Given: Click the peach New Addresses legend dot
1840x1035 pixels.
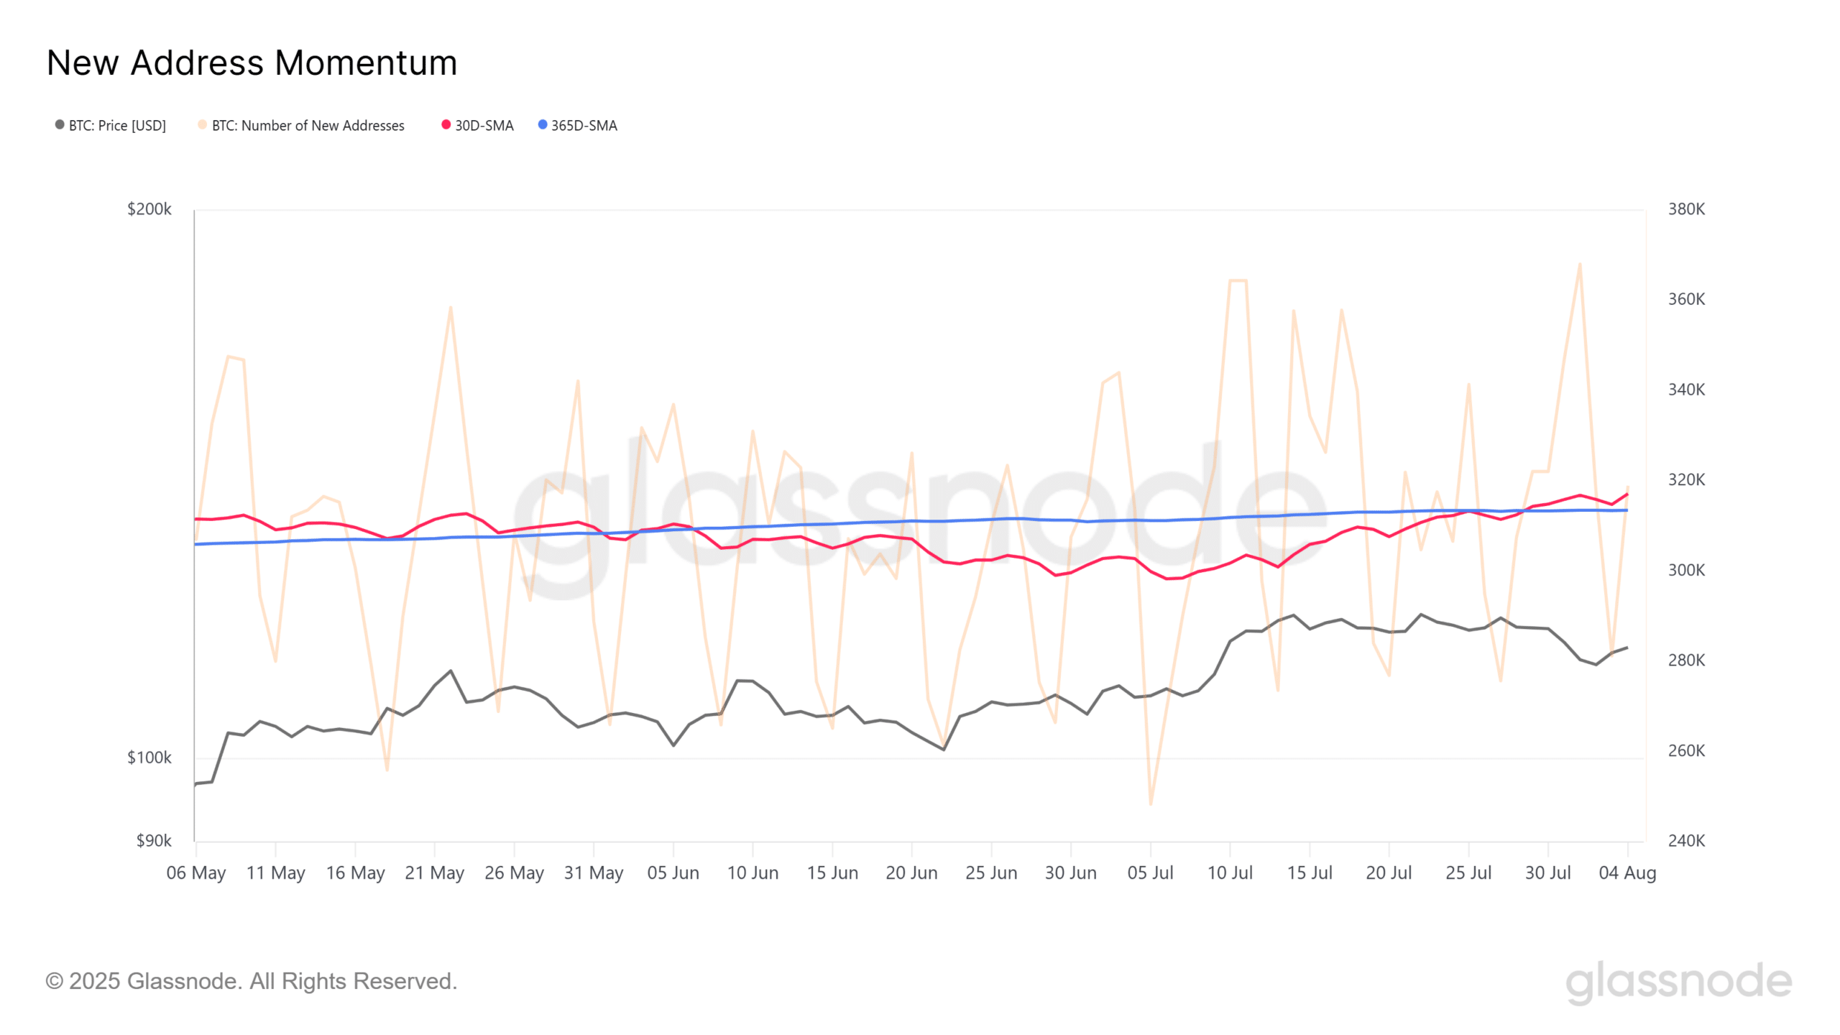Looking at the screenshot, I should tap(203, 125).
